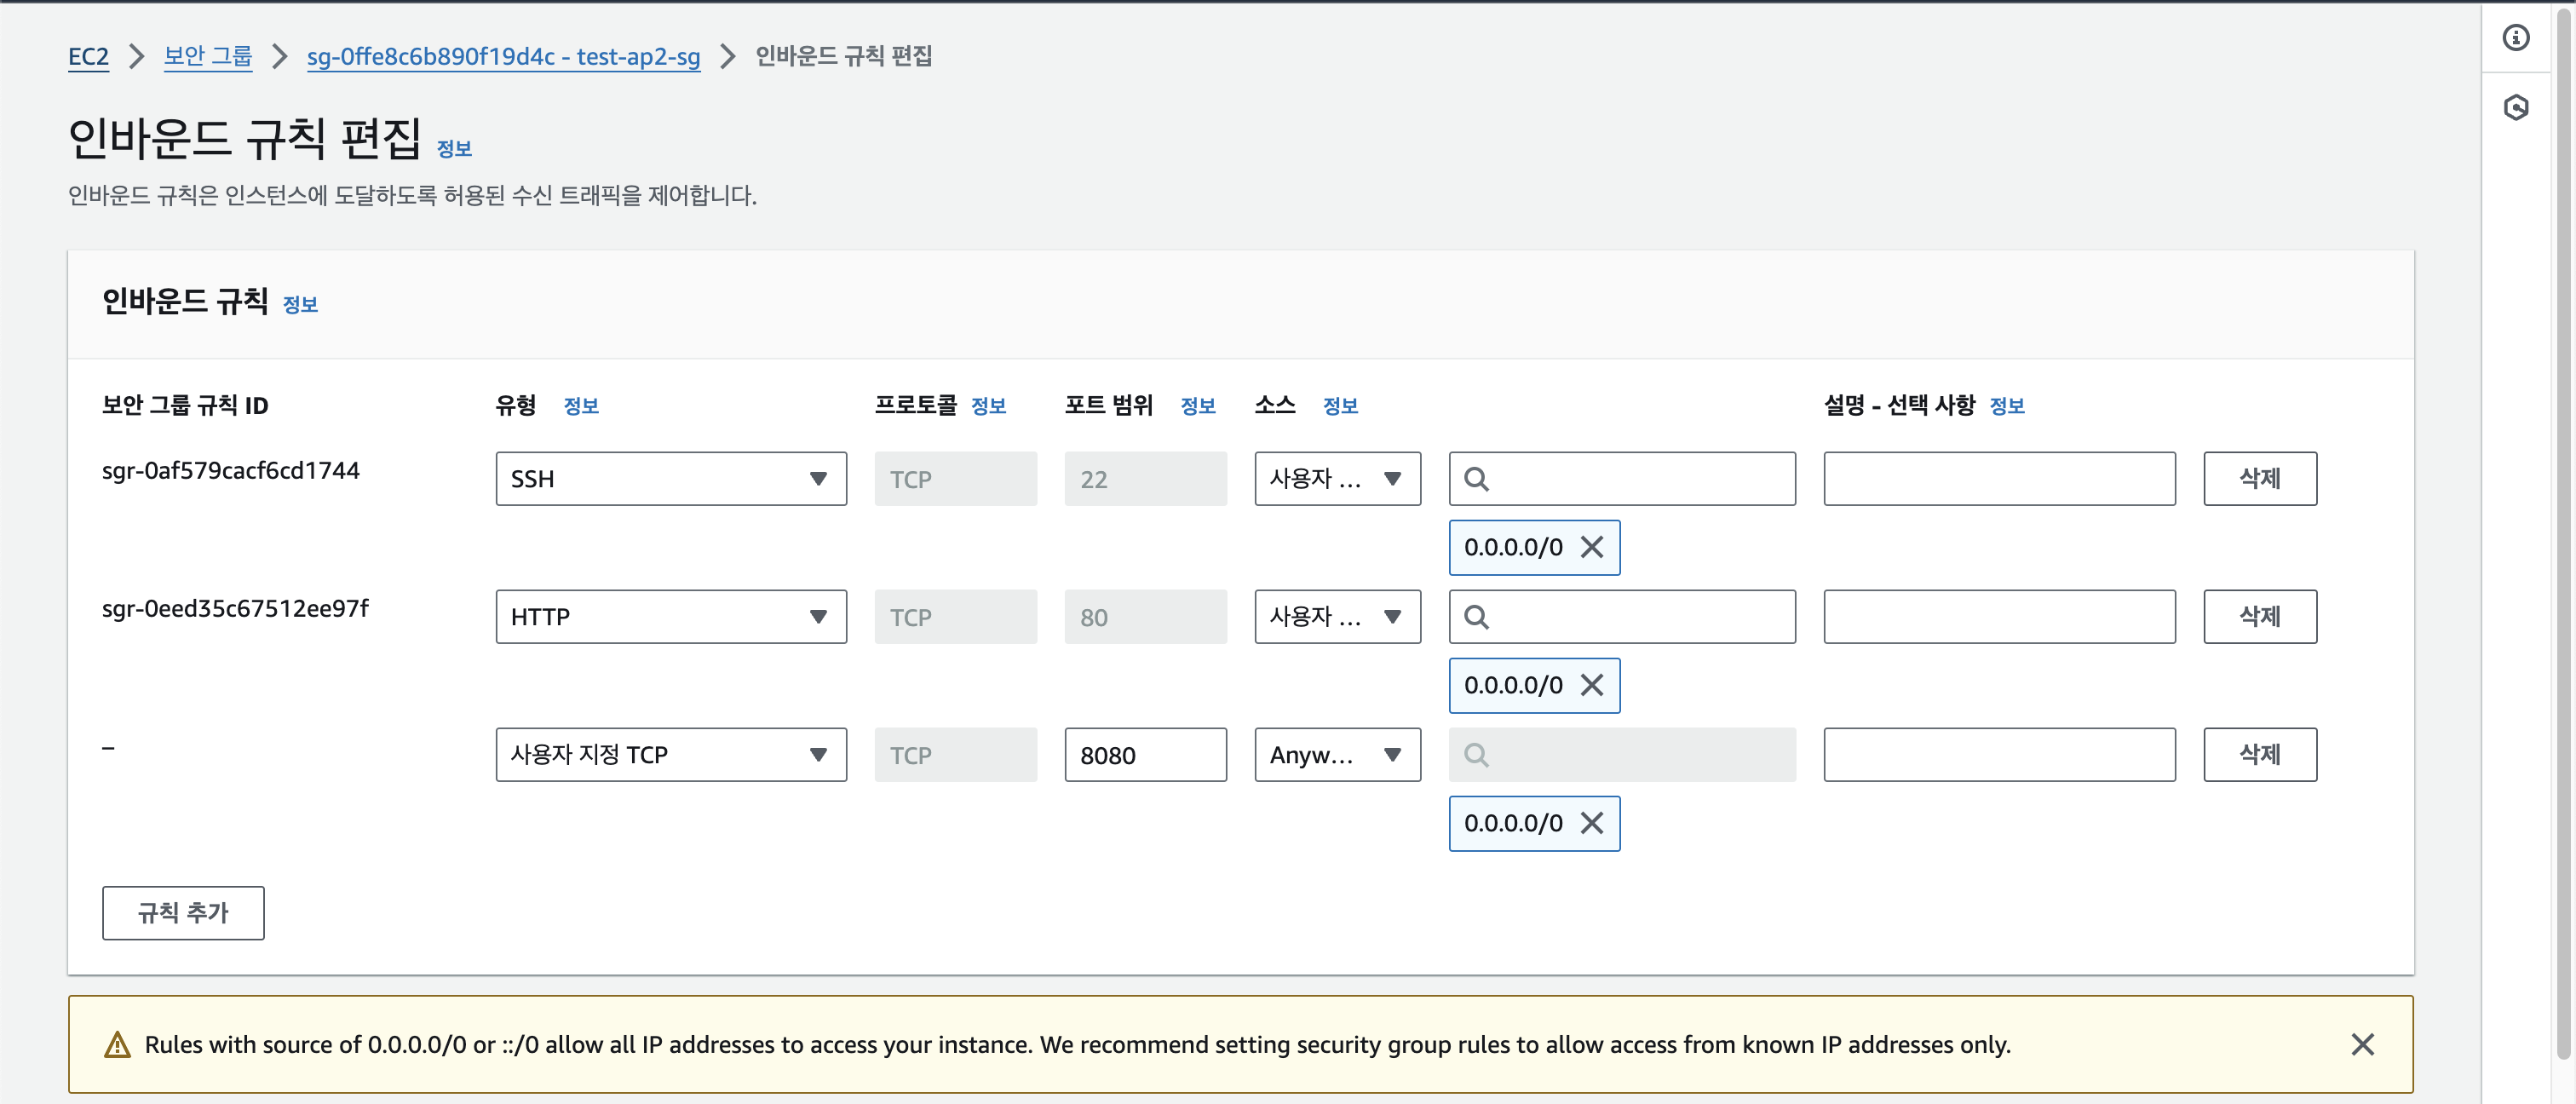Viewport: 2576px width, 1104px height.
Task: Remove 0.0.0.0/0 chip from the HTTP rule
Action: pos(1591,685)
